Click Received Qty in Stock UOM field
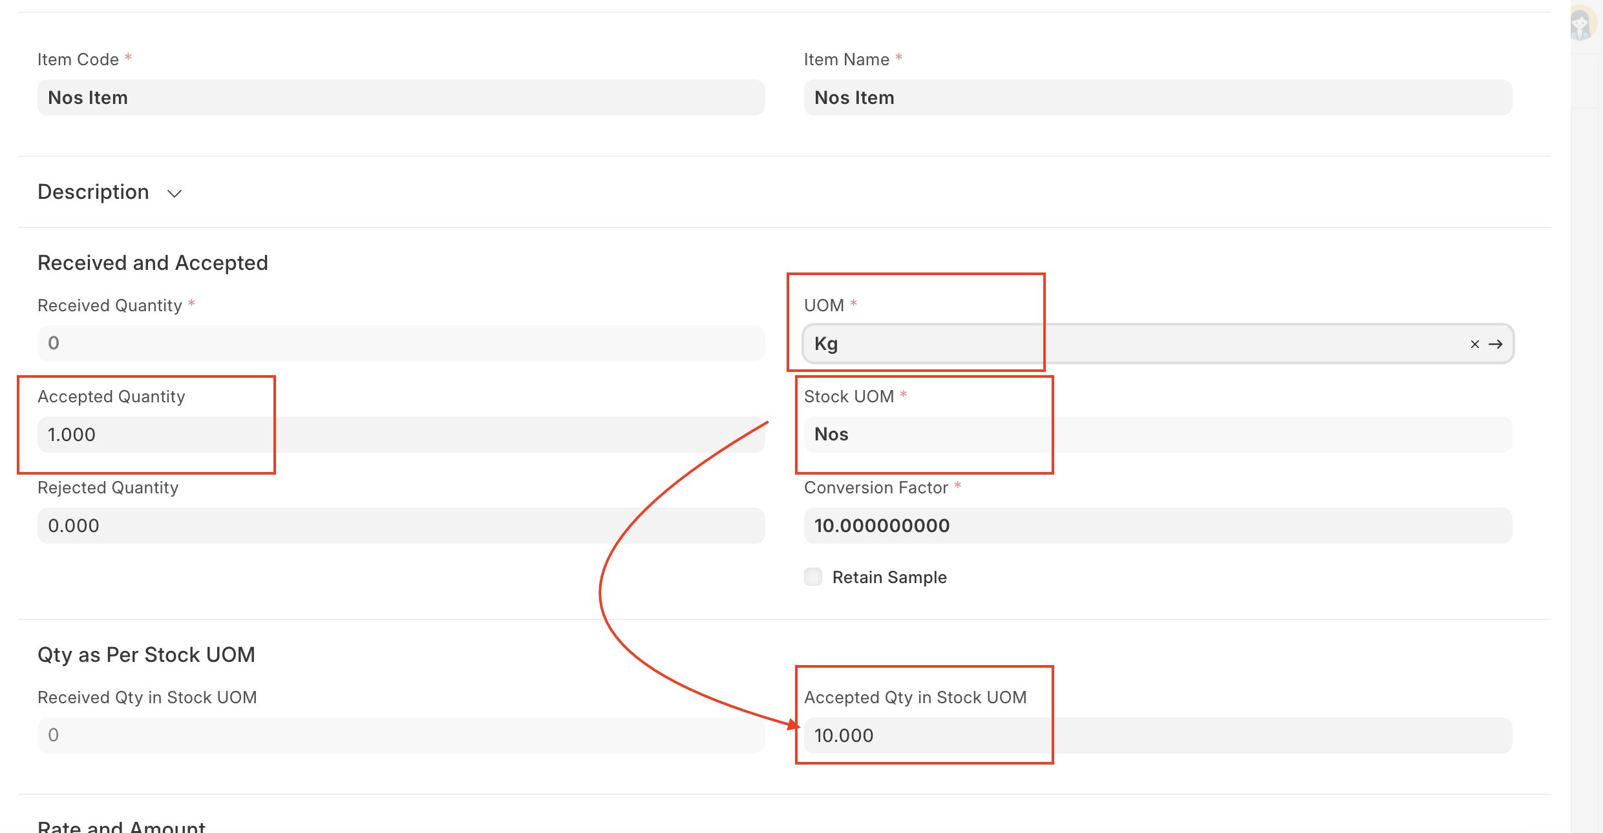The height and width of the screenshot is (833, 1603). coord(401,735)
